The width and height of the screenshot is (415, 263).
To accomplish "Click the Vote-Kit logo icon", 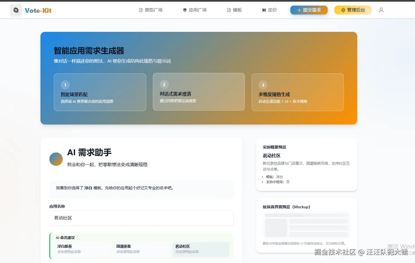I will pyautogui.click(x=16, y=10).
